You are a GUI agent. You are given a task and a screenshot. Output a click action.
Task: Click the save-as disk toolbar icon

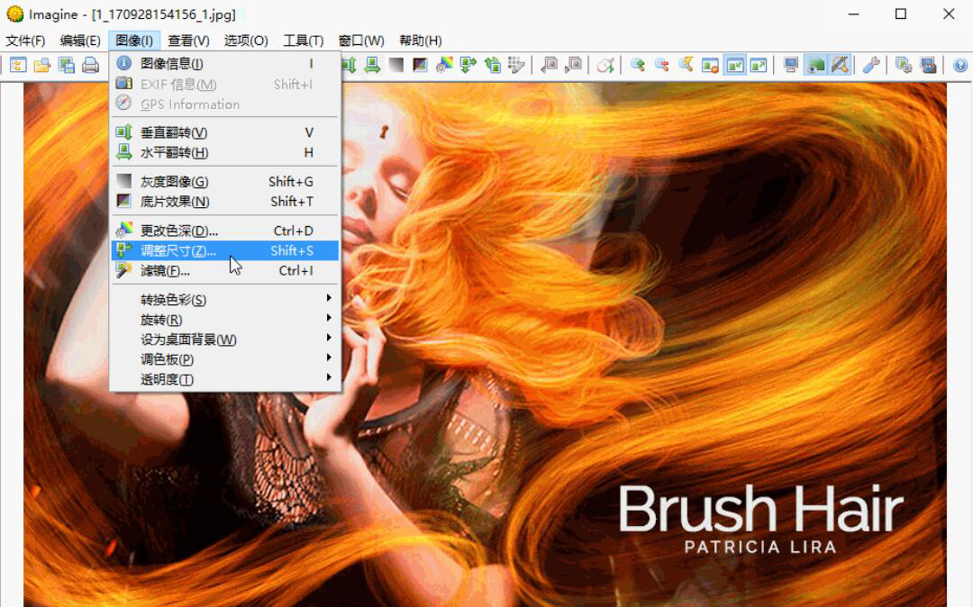67,65
